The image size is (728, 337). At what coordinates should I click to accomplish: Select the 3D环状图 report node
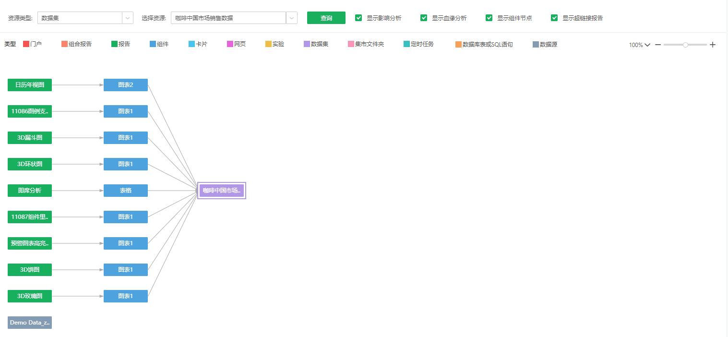30,164
